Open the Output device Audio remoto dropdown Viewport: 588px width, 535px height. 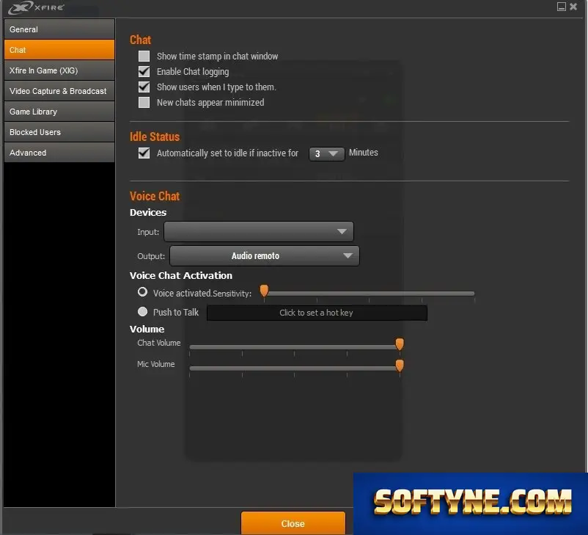(x=265, y=256)
